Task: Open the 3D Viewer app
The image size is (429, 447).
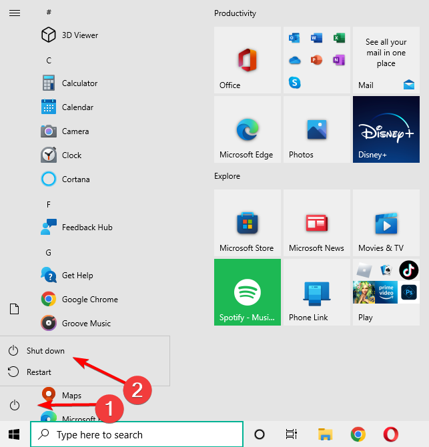Action: point(70,35)
